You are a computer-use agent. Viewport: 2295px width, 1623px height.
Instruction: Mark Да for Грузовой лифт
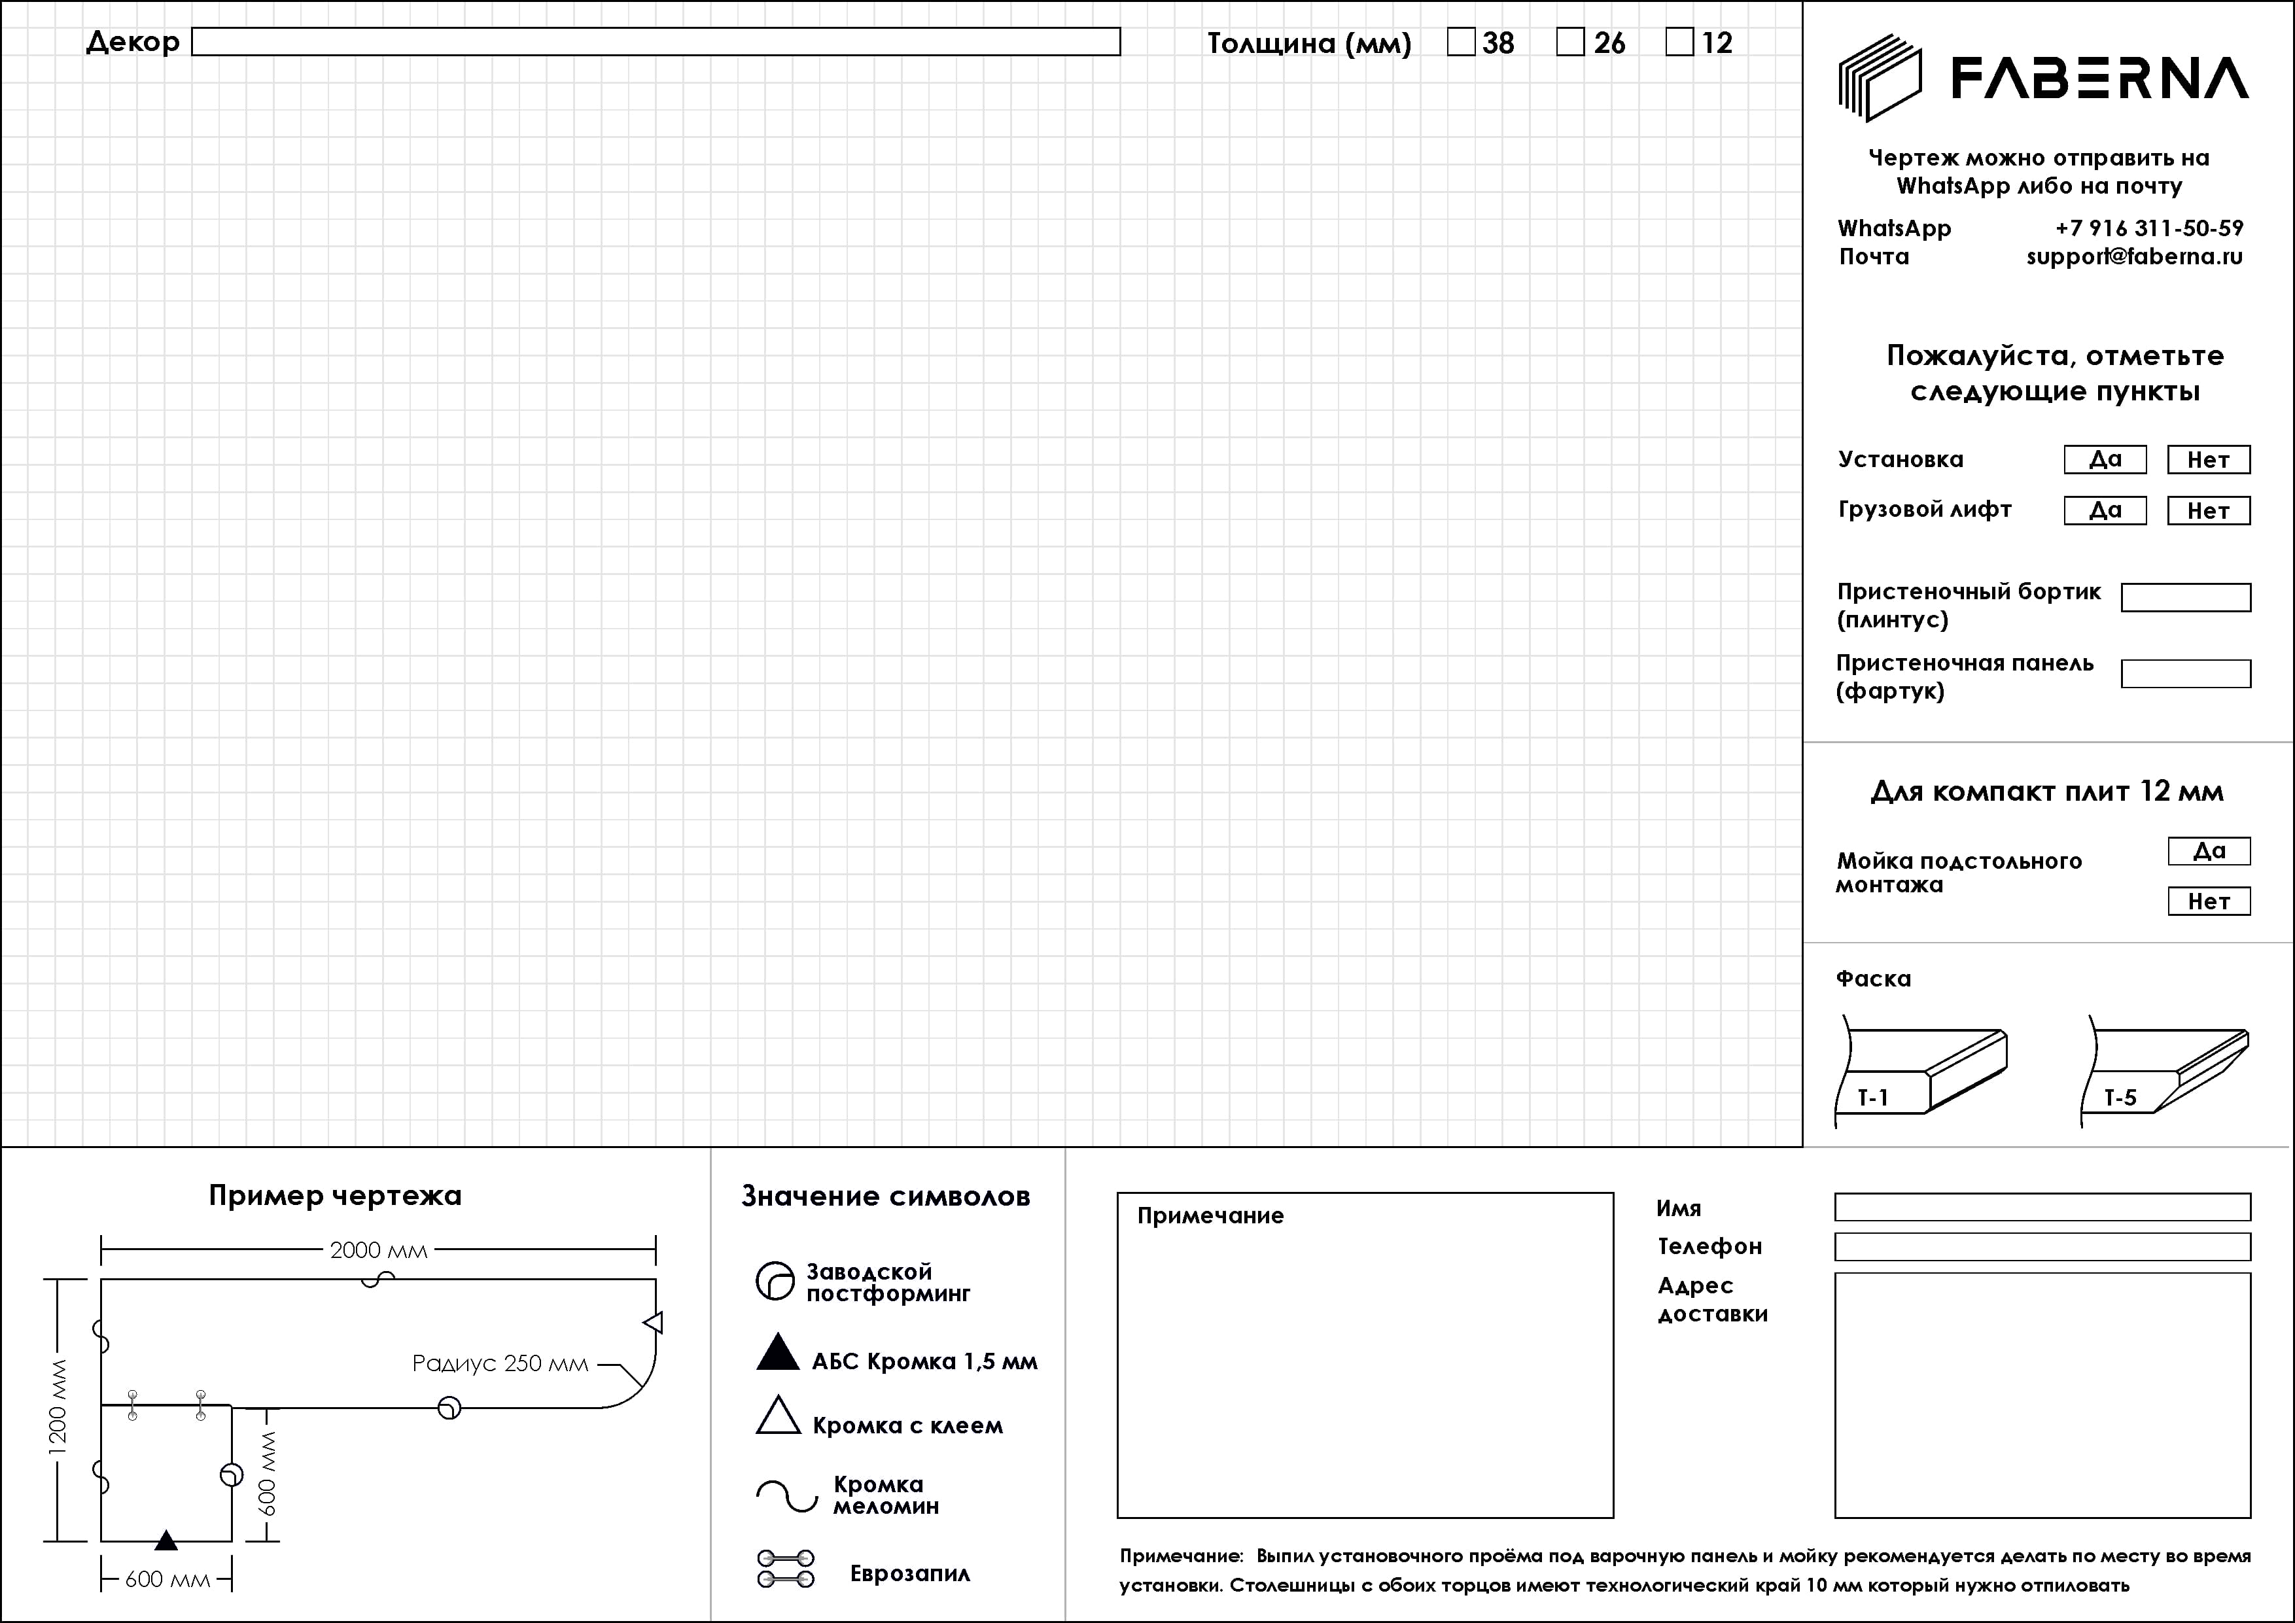[x=2105, y=511]
